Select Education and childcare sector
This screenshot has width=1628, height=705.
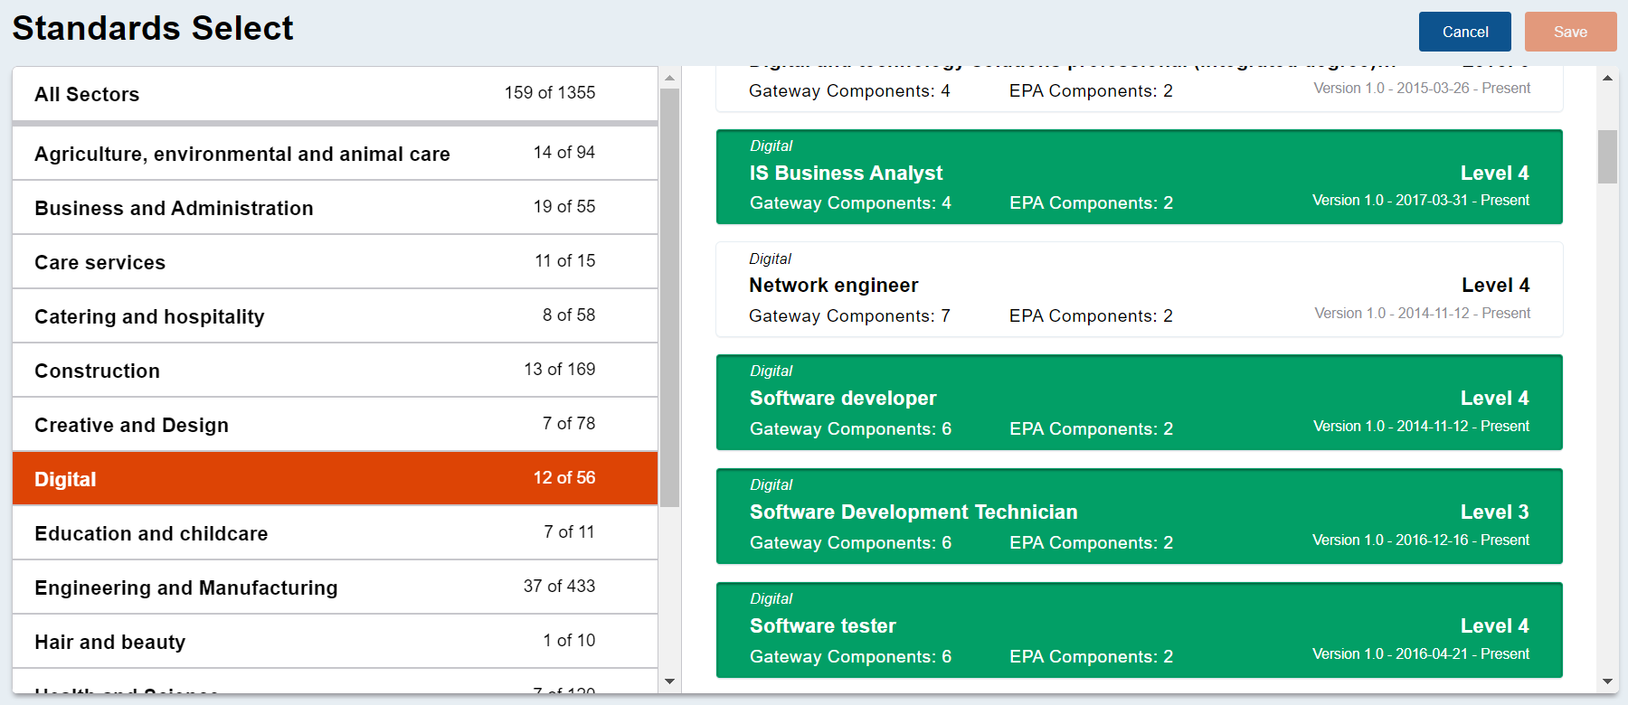pos(335,533)
